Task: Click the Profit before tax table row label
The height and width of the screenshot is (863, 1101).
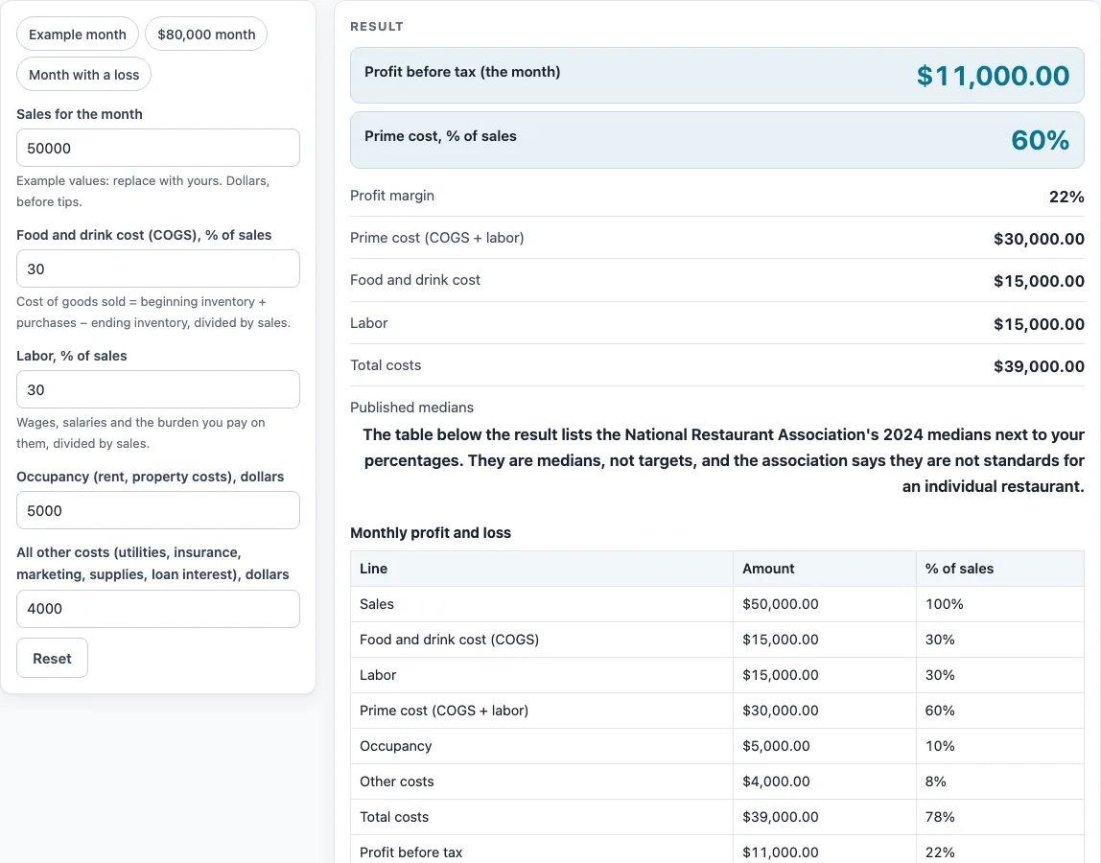Action: coord(410,852)
